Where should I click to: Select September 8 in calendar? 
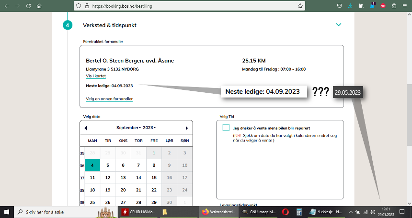(x=154, y=165)
